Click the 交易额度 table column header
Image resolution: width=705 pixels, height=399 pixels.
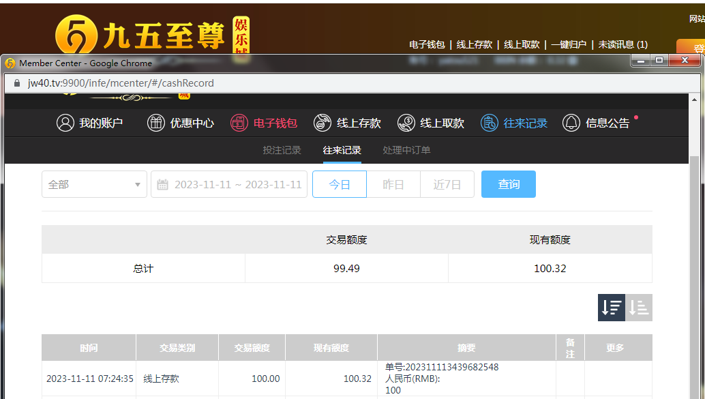coord(252,348)
